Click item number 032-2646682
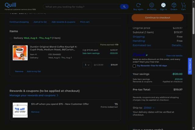 click(x=55, y=54)
